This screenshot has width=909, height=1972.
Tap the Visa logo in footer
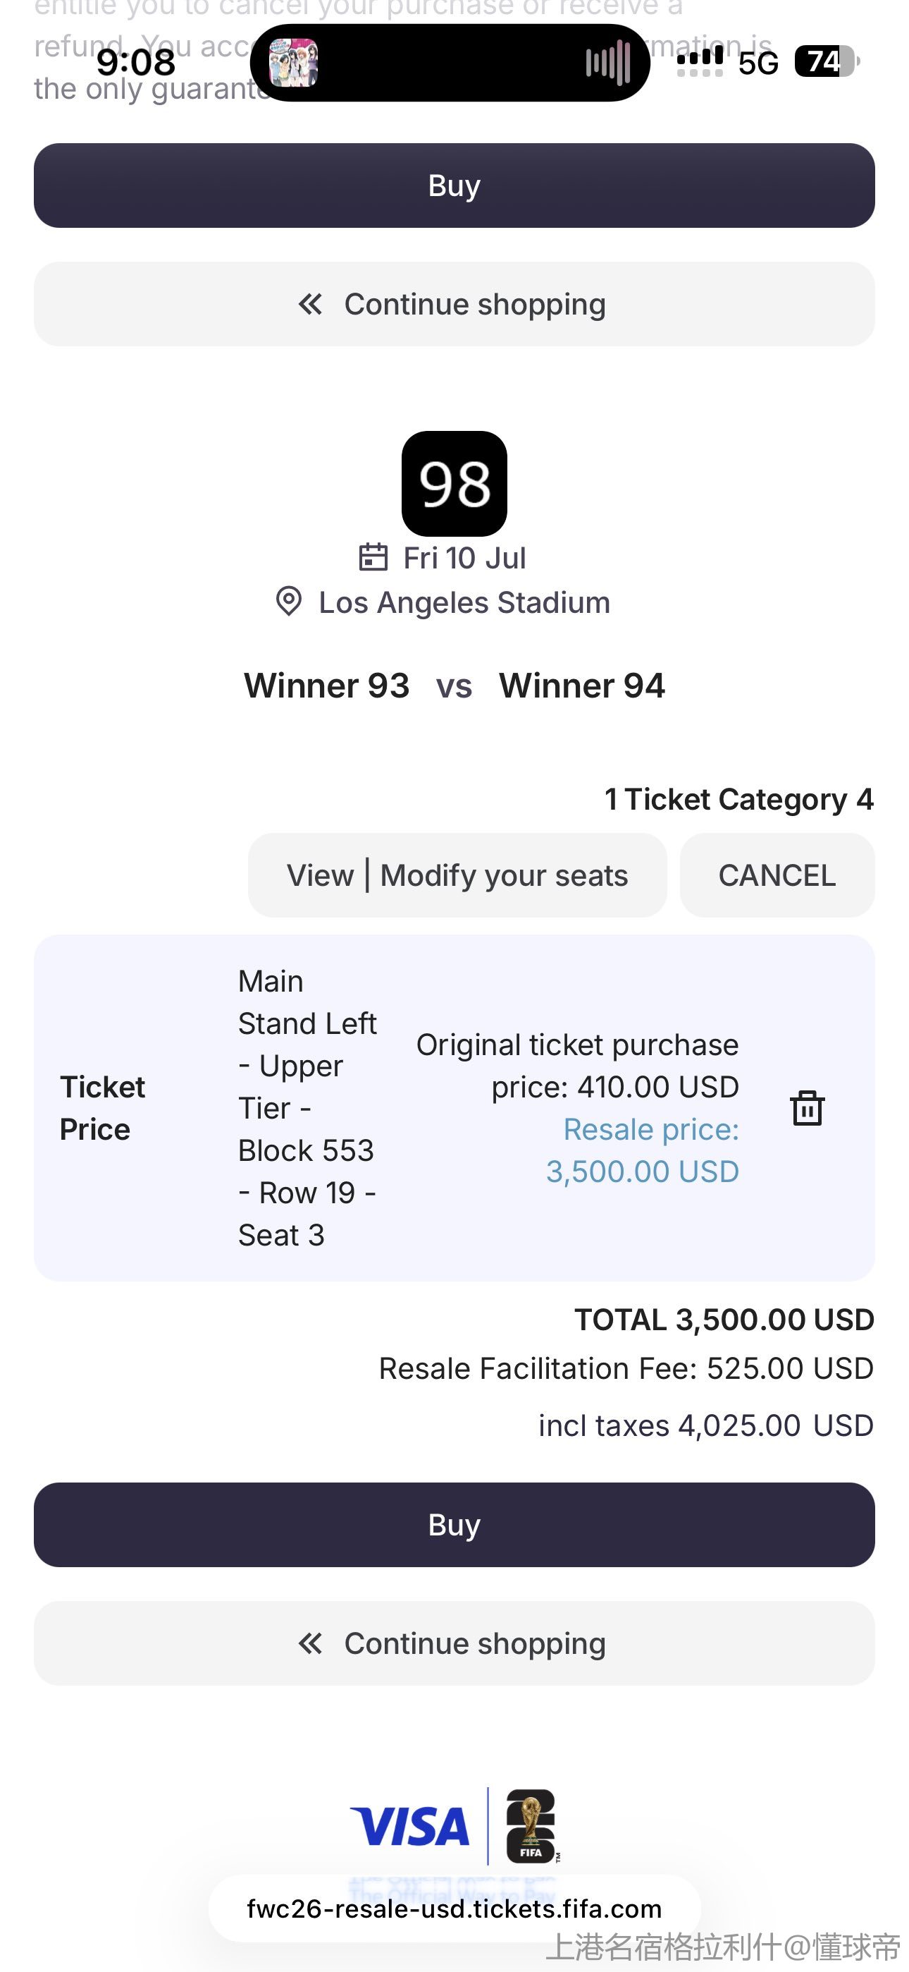point(409,1827)
